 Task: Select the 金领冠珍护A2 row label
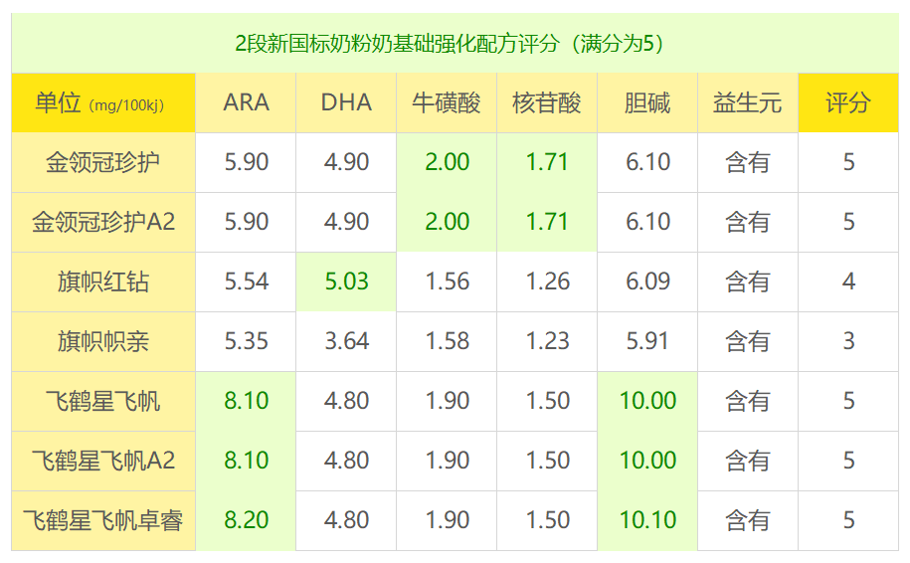[103, 222]
